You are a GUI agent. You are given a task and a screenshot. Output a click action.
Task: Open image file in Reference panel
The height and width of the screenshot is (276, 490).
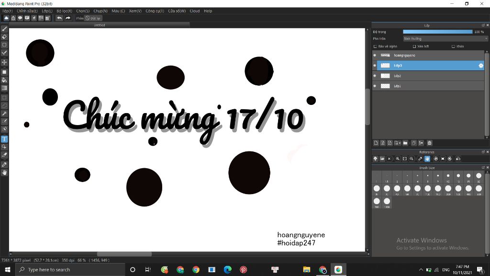382,159
